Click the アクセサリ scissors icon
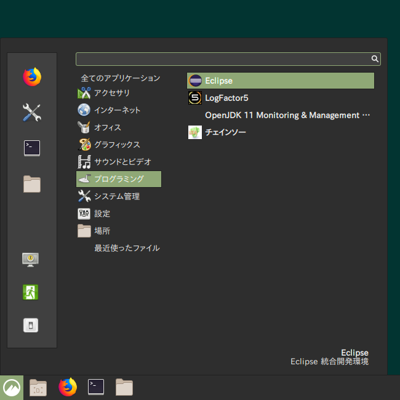 coord(84,93)
